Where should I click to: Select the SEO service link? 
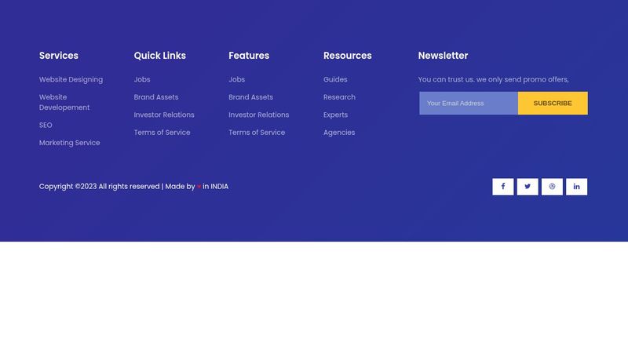46,126
